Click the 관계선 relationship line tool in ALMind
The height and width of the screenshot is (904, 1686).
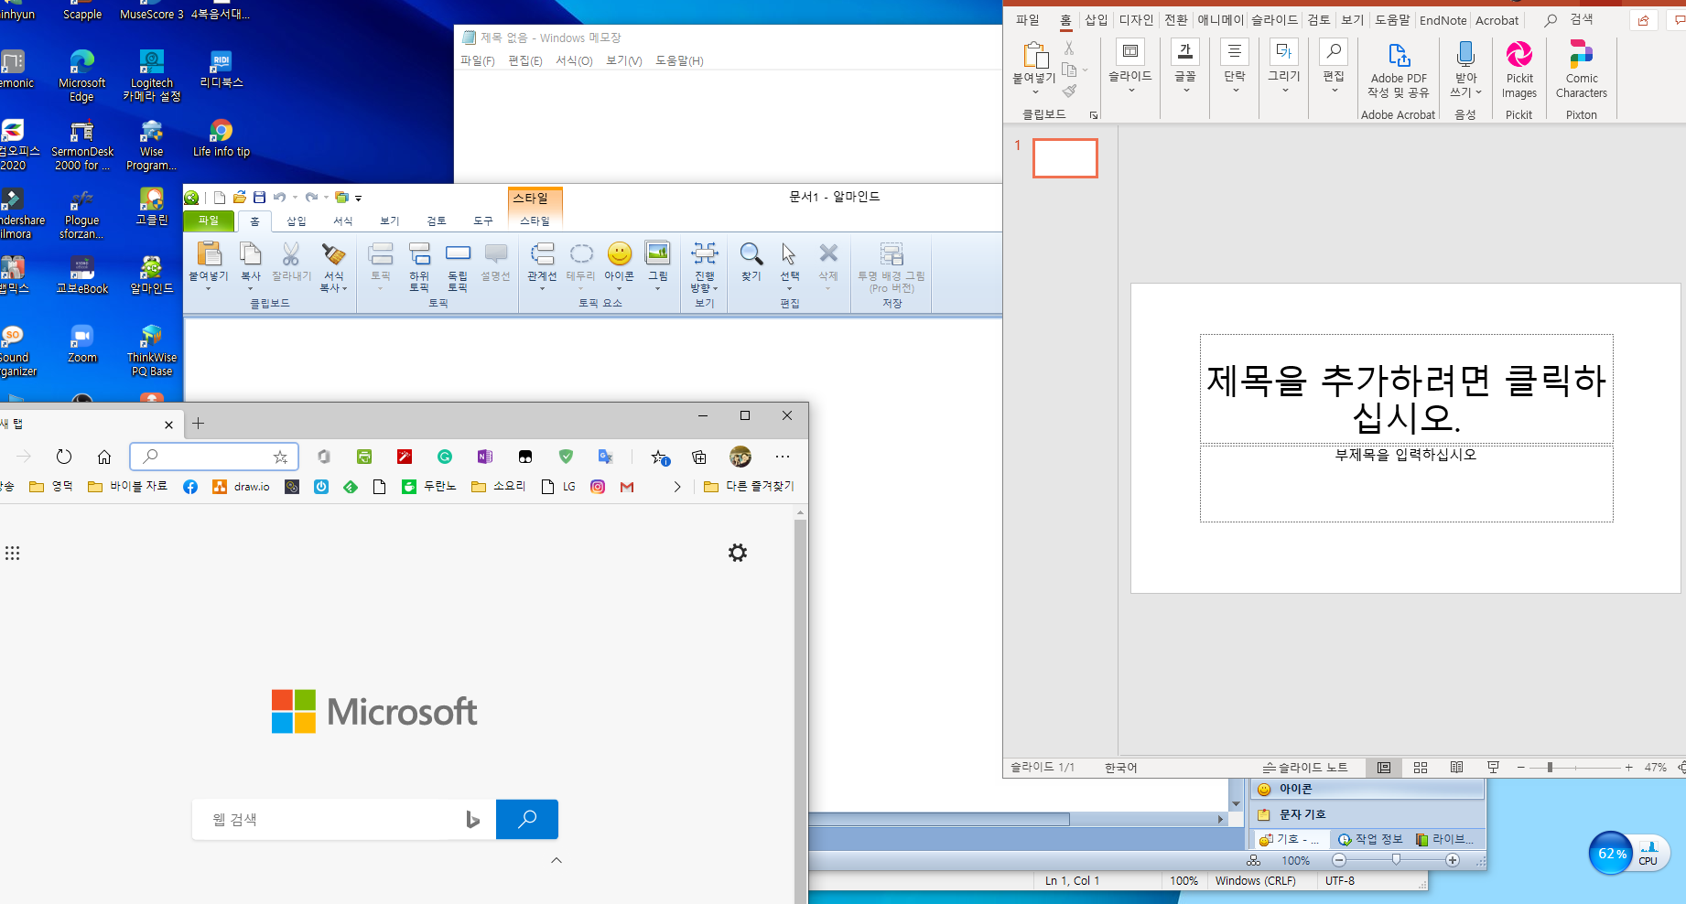click(542, 254)
